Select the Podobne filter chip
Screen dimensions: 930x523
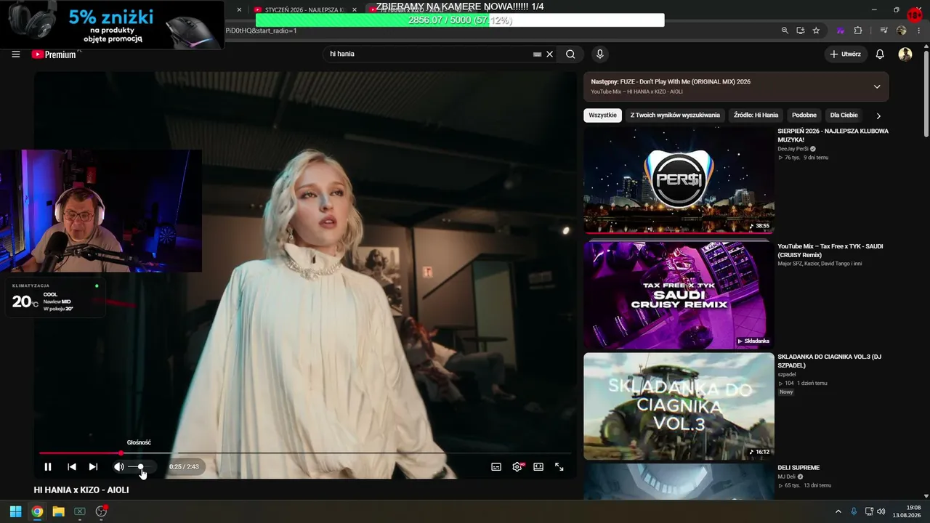804,115
